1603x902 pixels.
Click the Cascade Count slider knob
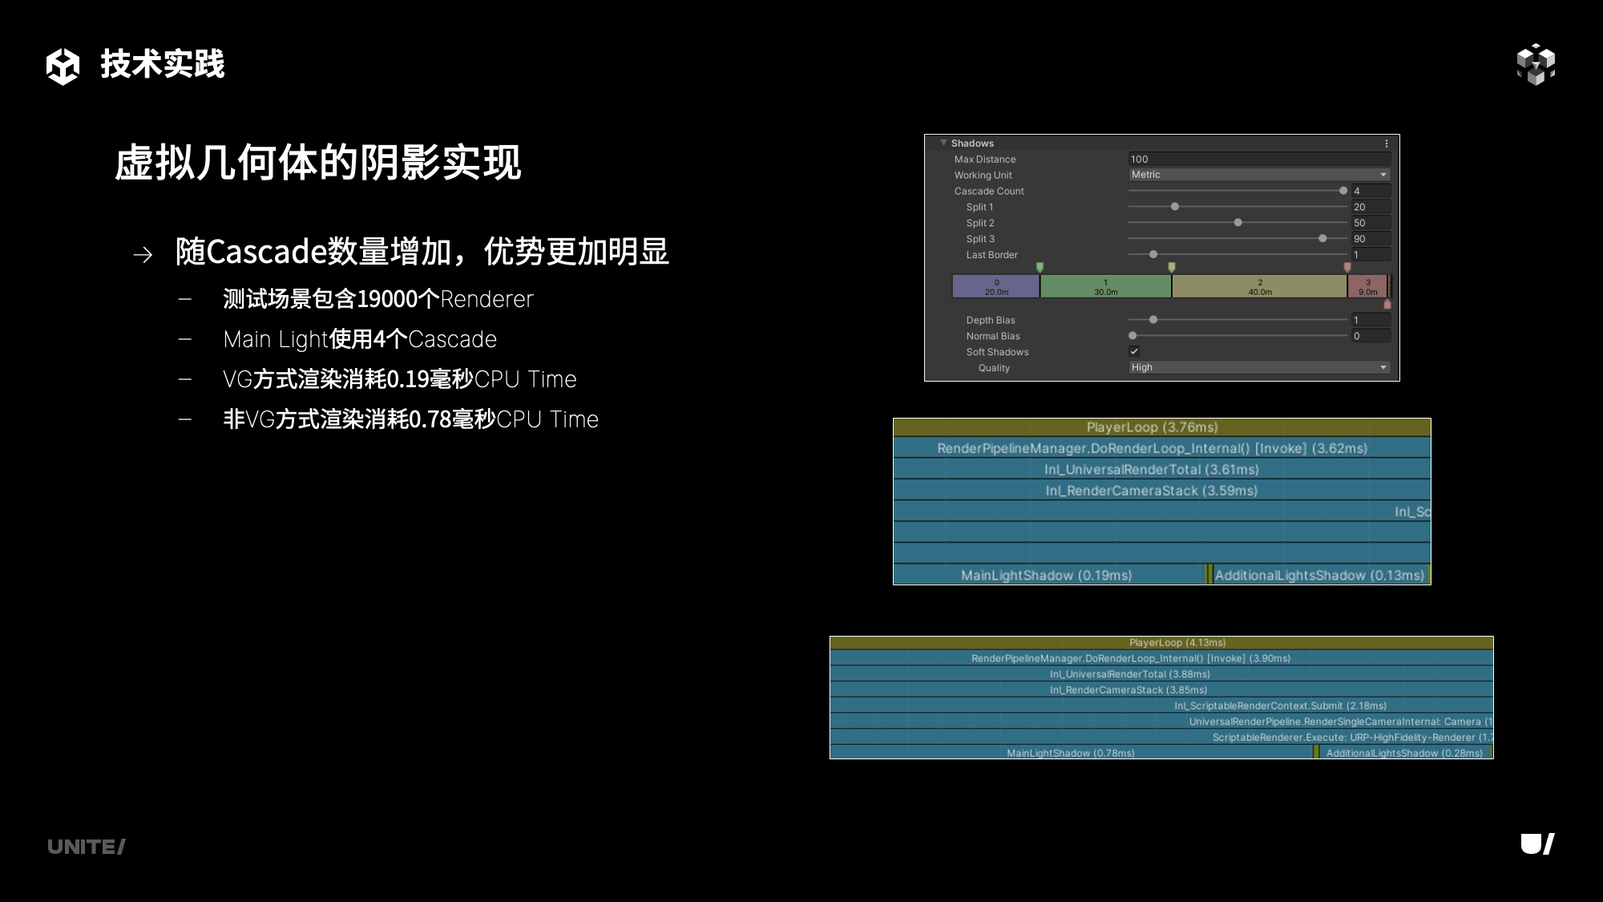coord(1343,191)
